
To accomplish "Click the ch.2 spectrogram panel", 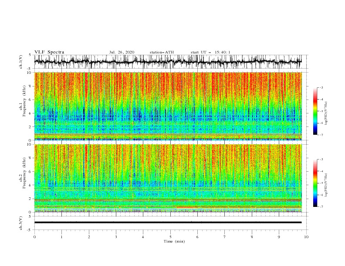I will (x=168, y=178).
